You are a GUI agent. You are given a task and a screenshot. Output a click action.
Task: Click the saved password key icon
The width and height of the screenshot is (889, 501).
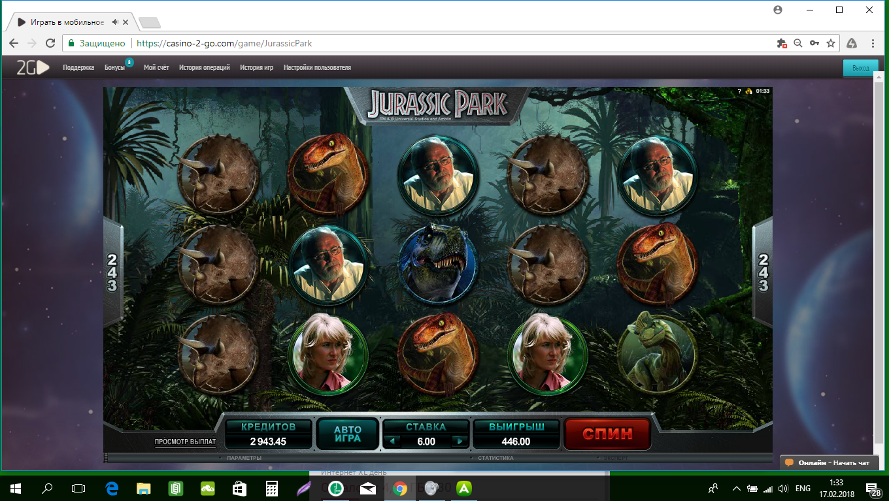[x=814, y=43]
